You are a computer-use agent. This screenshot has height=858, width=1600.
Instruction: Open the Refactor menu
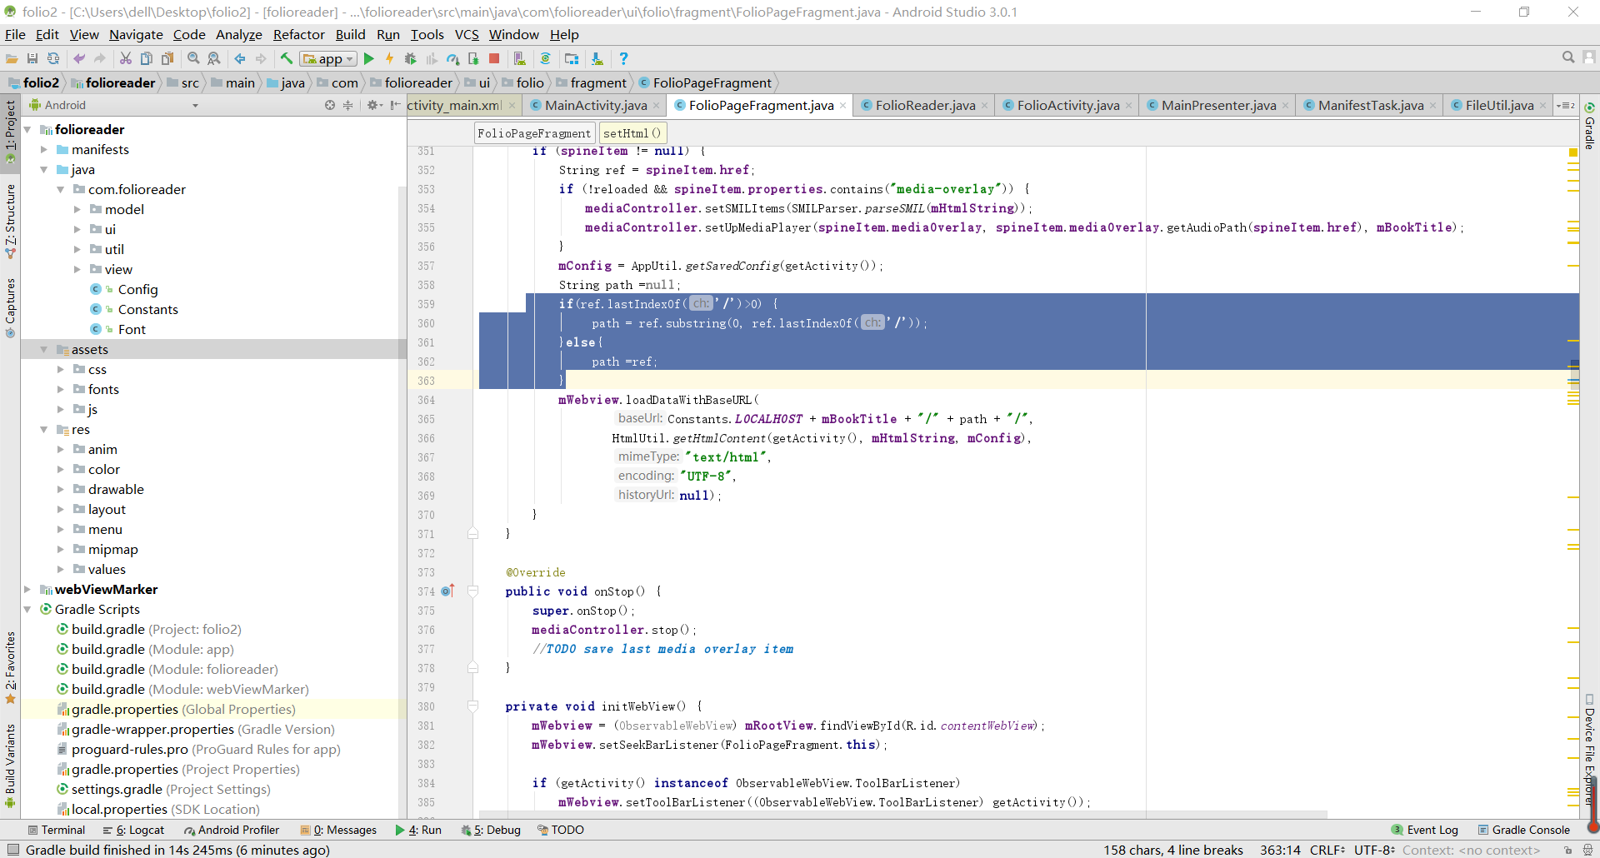[298, 34]
